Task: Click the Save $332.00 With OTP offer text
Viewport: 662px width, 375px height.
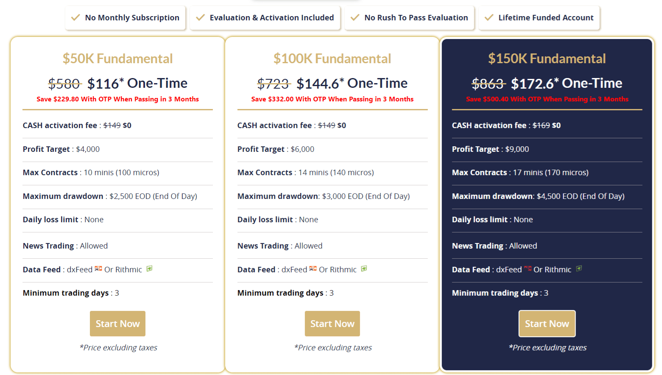Action: [x=332, y=99]
